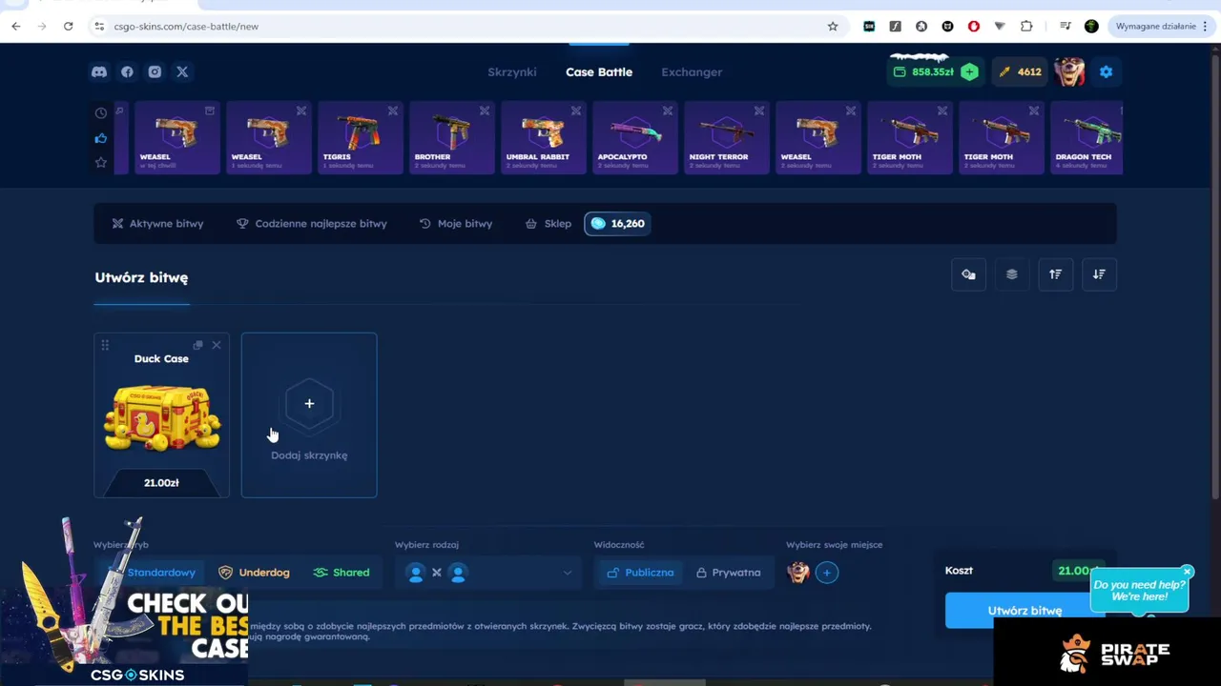Open Sklep tab

548,223
